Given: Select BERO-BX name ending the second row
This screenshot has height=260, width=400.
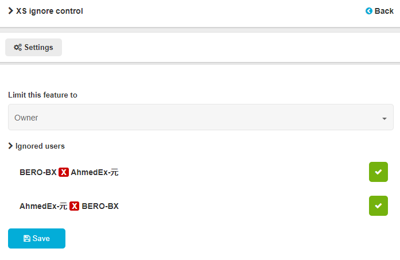Looking at the screenshot, I should point(100,206).
